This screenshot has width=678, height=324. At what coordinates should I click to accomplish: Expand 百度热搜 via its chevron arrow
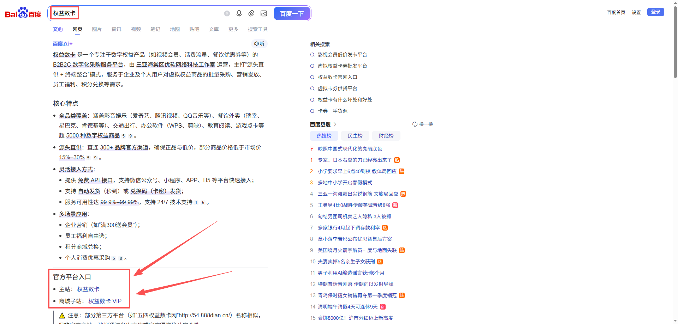[x=334, y=124]
